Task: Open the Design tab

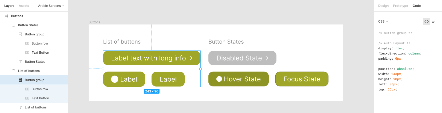Action: 383,6
